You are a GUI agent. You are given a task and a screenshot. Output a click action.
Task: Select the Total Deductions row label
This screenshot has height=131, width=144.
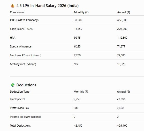coord(20,126)
